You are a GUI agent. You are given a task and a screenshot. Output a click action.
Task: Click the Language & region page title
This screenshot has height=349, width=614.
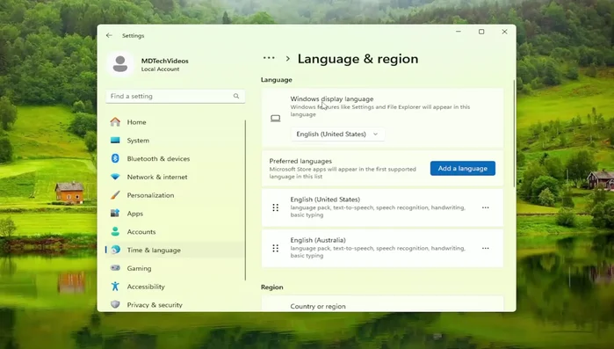point(358,59)
